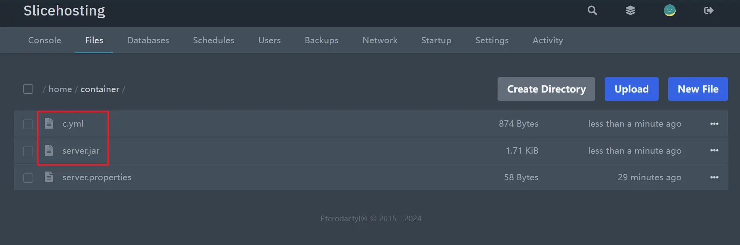Viewport: 740px width, 245px height.
Task: Open the three-dot menu for server.jar
Action: click(714, 150)
